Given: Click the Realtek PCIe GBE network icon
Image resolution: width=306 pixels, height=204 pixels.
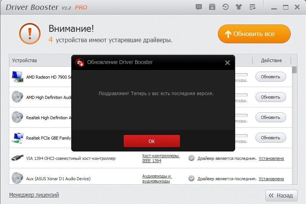Looking at the screenshot, I should pos(17,138).
